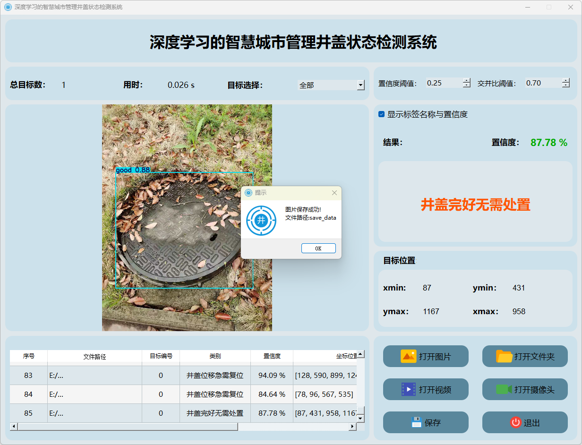Click the film icon on 打开视频 button
The width and height of the screenshot is (582, 445).
click(x=408, y=389)
